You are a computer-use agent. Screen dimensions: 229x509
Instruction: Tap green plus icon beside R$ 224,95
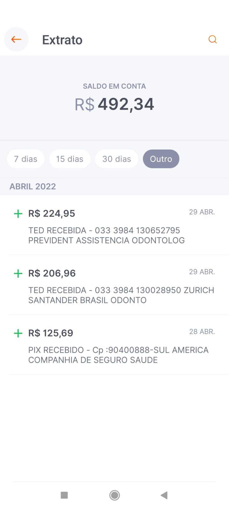click(x=18, y=213)
